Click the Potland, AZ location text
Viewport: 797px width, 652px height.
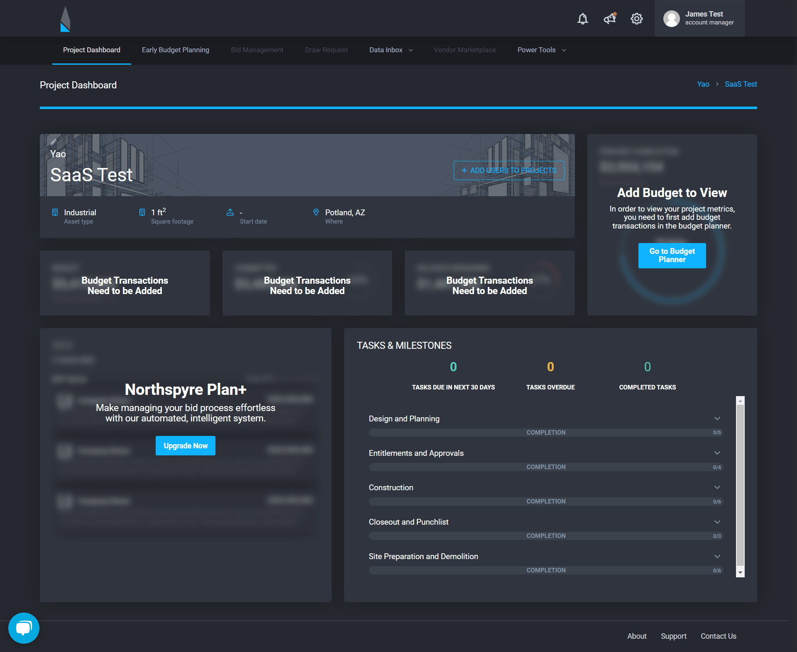(x=345, y=212)
